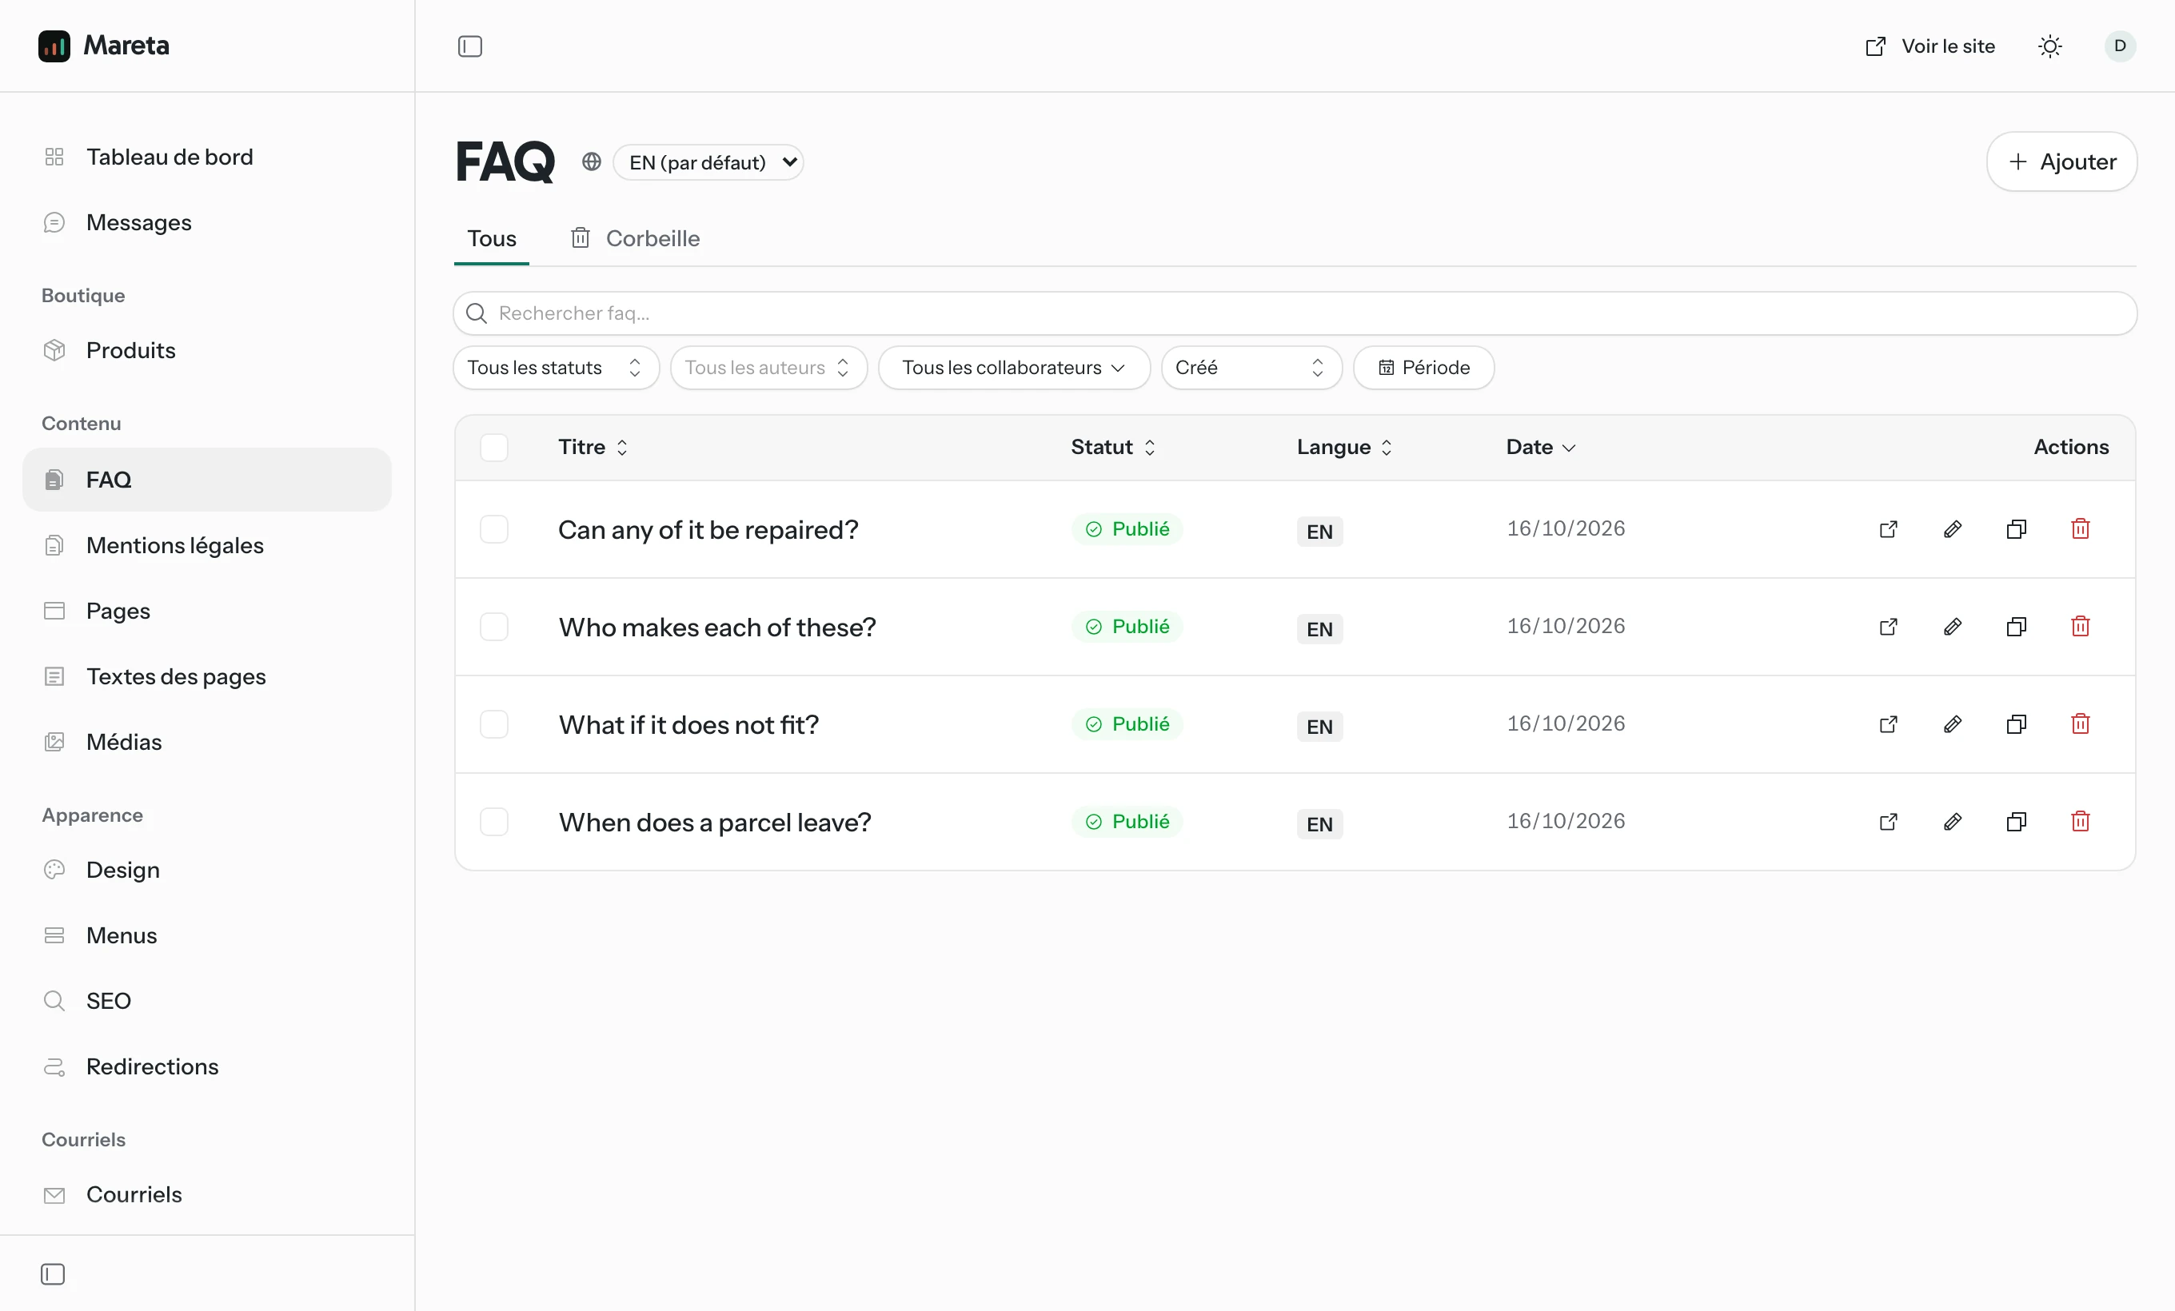This screenshot has height=1311, width=2175.
Task: Click the sidebar toggle at the sidebar bottom
Action: point(53,1274)
